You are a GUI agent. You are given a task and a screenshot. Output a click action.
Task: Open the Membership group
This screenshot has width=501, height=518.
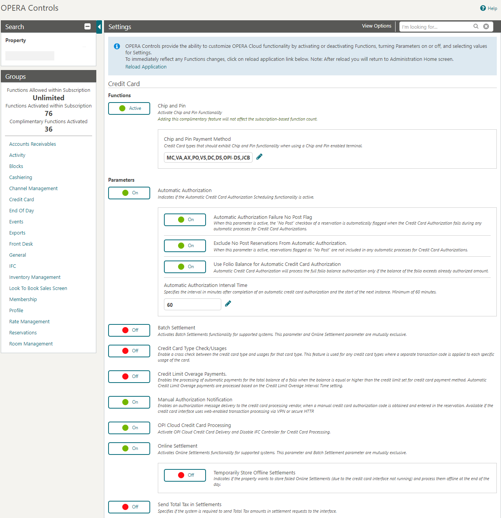(23, 300)
